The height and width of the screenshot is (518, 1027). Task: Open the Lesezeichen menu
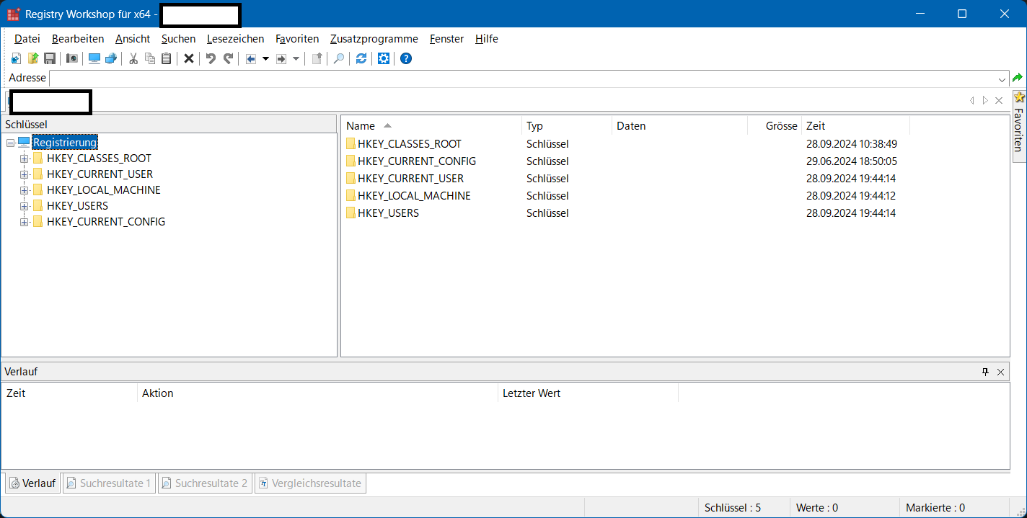tap(236, 39)
